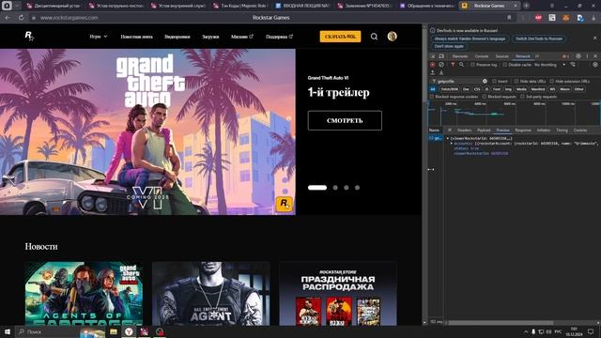Dismiss the DevTools language notification

click(595, 38)
